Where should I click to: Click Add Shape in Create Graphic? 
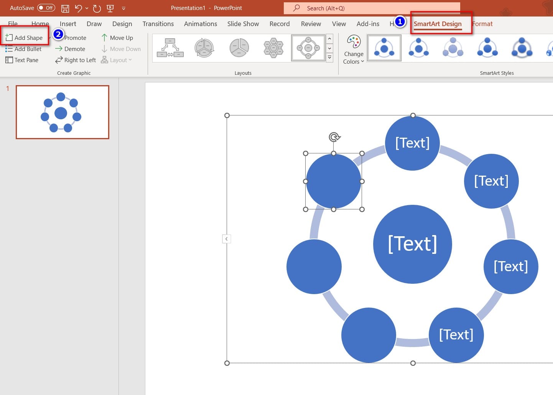24,38
